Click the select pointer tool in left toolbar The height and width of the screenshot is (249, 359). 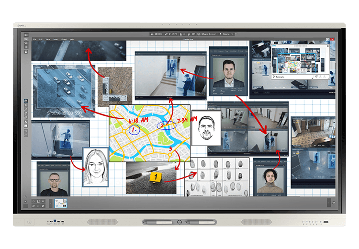click(26, 101)
